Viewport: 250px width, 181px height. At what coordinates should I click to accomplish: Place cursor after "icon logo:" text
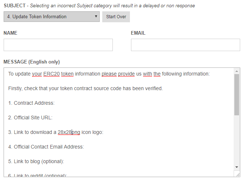coord(104,132)
